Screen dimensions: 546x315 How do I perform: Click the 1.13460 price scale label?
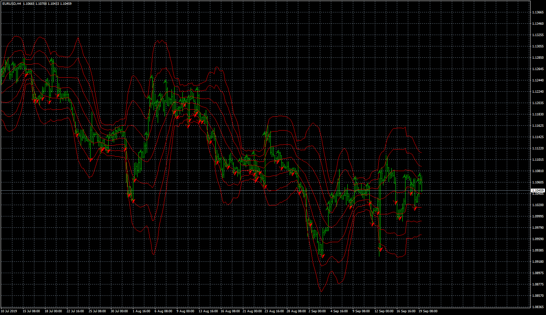point(538,24)
